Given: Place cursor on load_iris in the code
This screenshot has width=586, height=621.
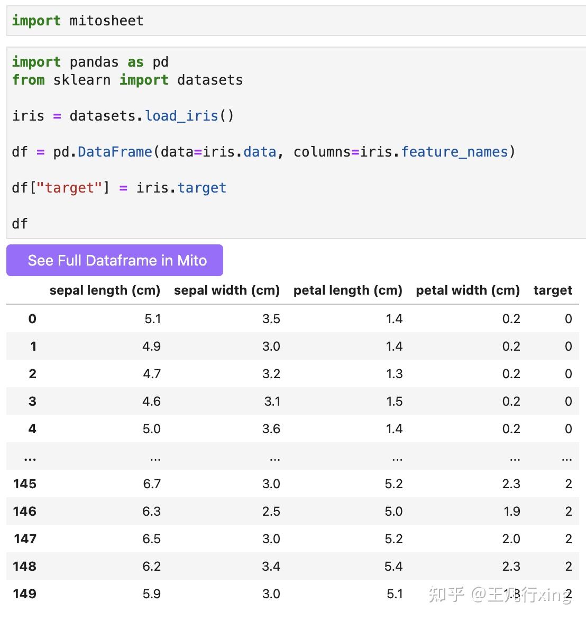Looking at the screenshot, I should (181, 116).
